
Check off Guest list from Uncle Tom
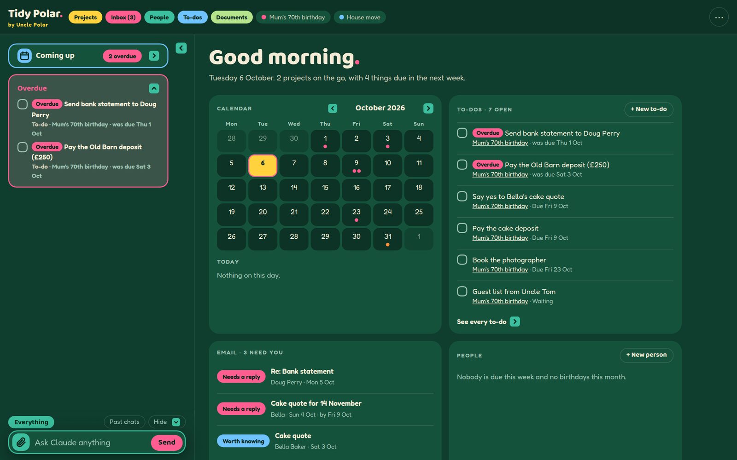462,292
